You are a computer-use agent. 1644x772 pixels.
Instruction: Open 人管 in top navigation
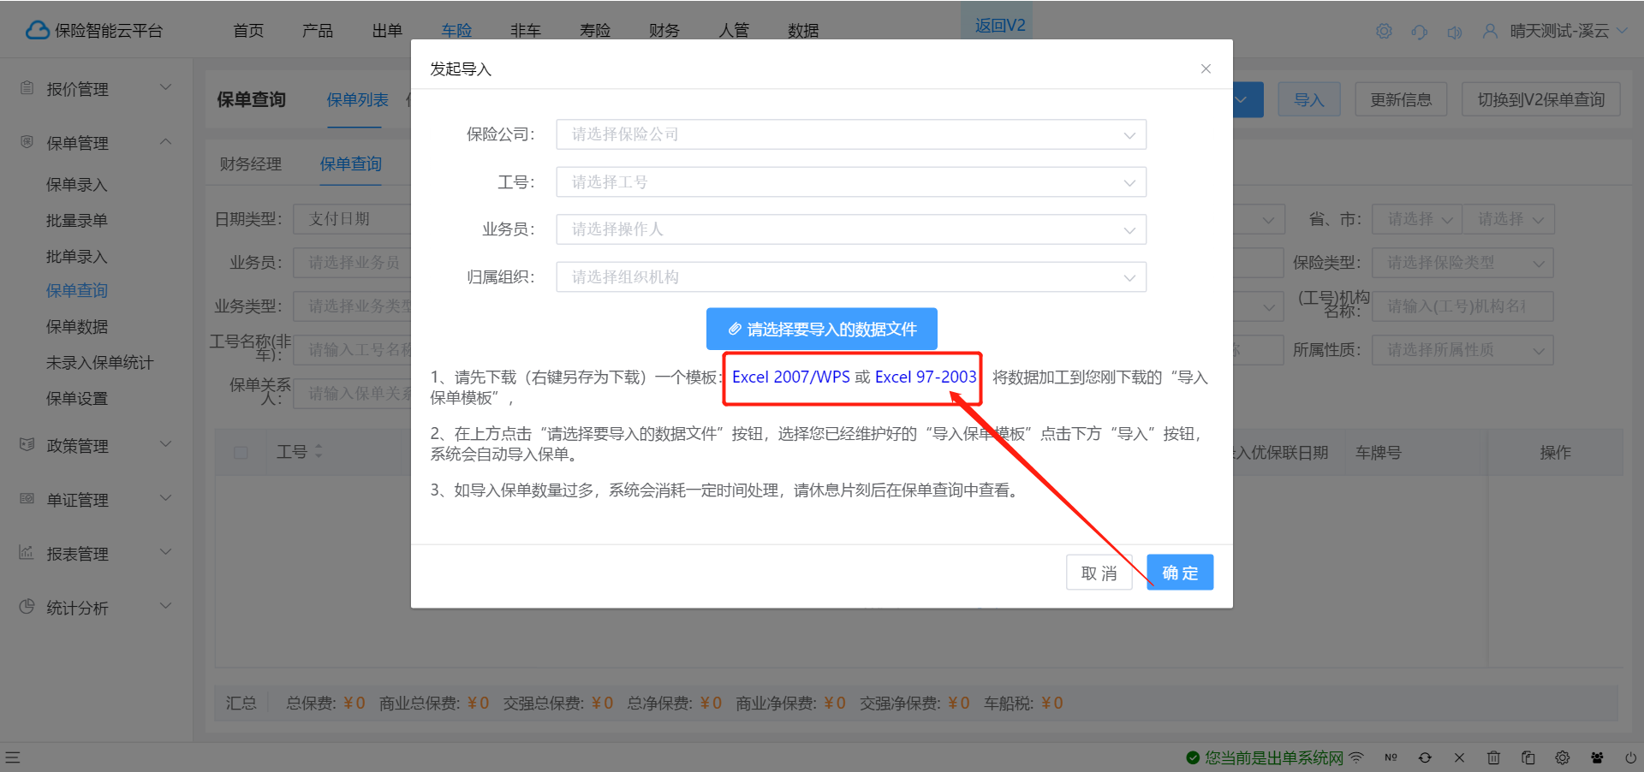click(734, 31)
